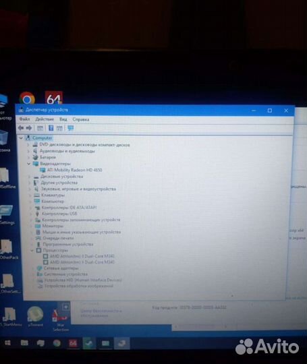Viewport: 307px width, 364px height.
Task: Collapse the Видеоадаптеры category
Action: tap(28, 164)
